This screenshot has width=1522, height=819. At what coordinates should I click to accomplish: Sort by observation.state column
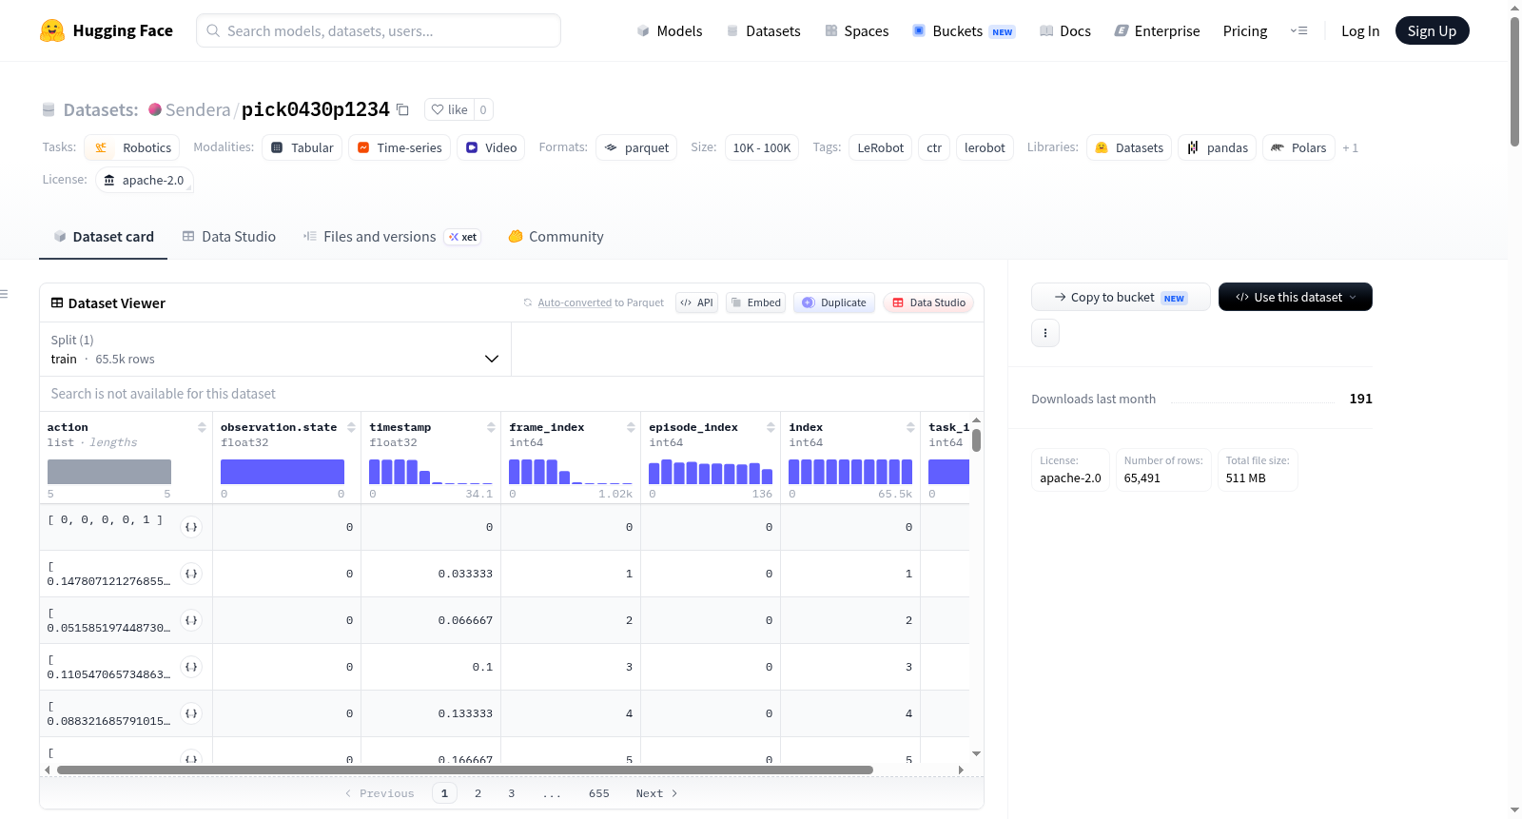coord(351,427)
